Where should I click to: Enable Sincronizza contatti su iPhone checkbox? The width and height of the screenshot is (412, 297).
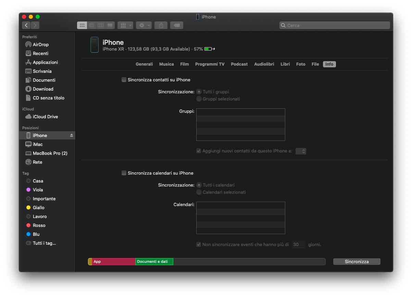point(124,80)
